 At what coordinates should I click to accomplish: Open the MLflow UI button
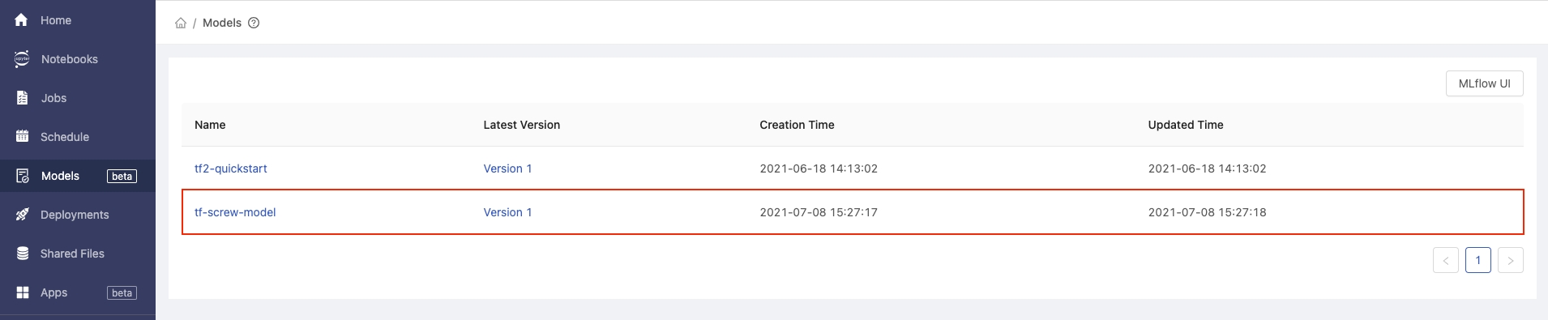pyautogui.click(x=1484, y=83)
